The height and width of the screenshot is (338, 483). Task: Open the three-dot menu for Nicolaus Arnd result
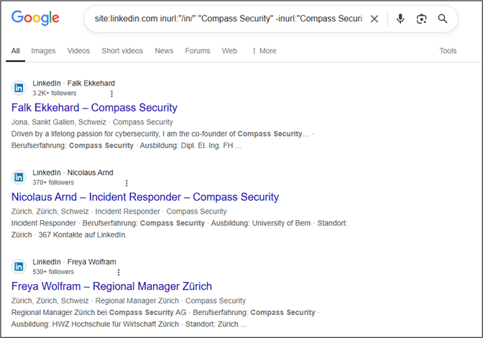[x=126, y=183]
